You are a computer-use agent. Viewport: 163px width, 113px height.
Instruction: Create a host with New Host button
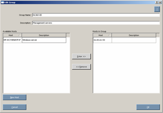point(14,97)
